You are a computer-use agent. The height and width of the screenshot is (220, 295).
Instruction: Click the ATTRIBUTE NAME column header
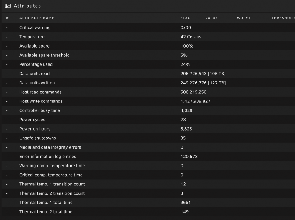coord(37,18)
